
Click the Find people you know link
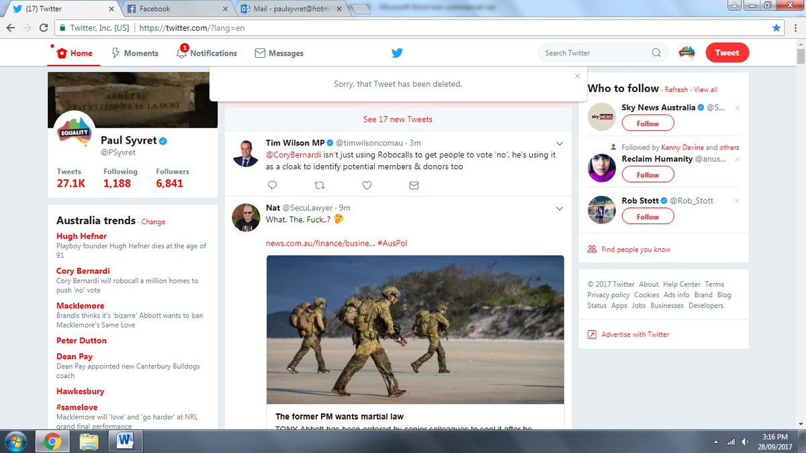point(636,249)
